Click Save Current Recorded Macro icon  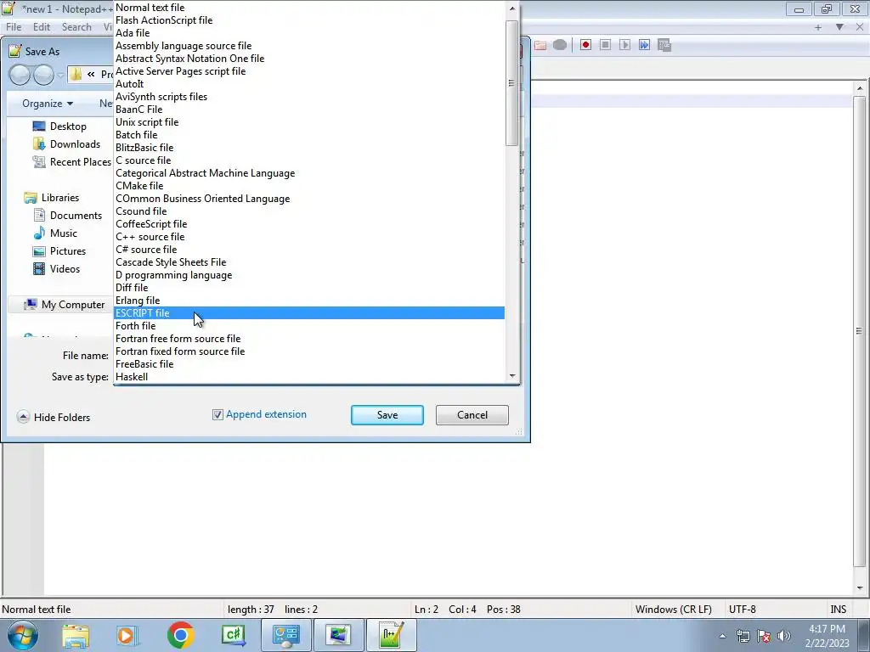coord(664,45)
